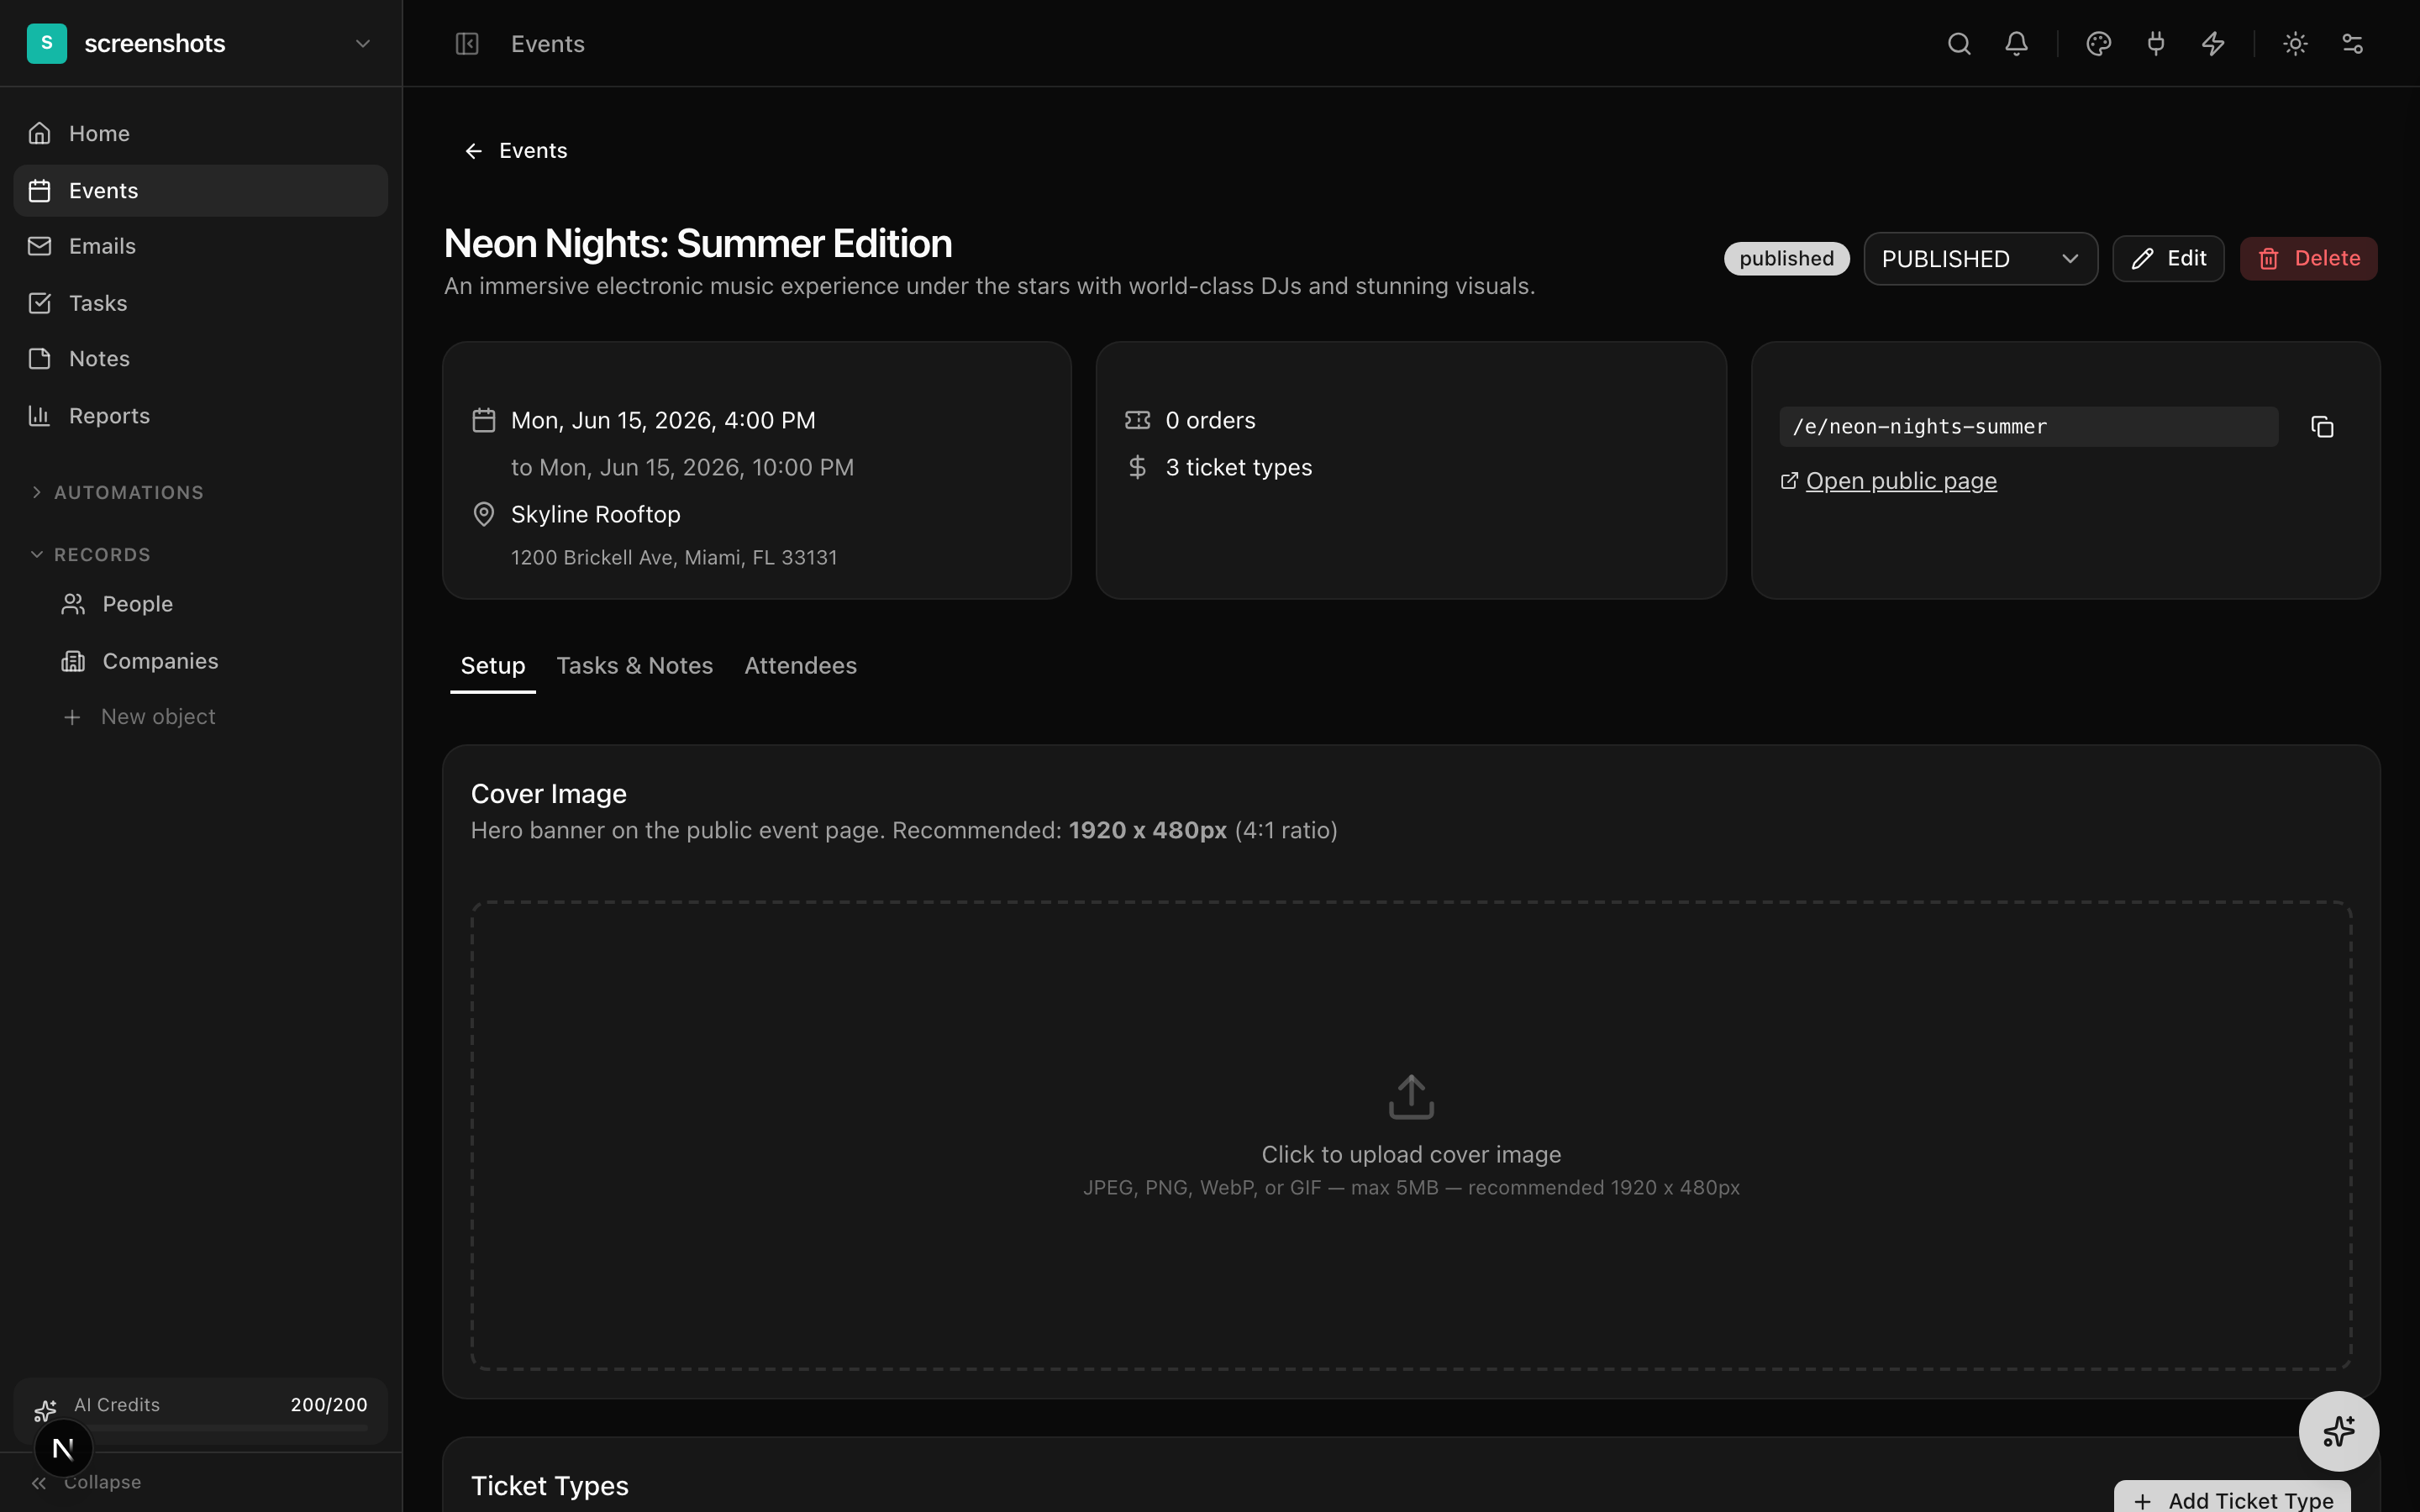Click the plug integrations icon
The width and height of the screenshot is (2420, 1512).
pyautogui.click(x=2155, y=44)
